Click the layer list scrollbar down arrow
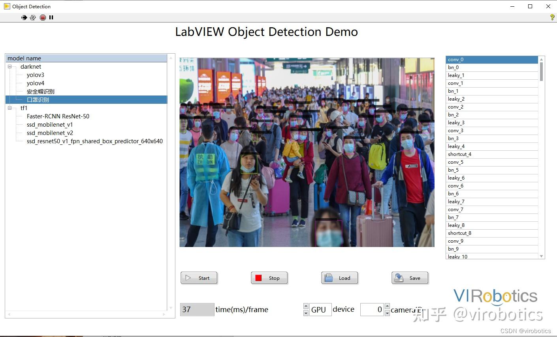 542,256
